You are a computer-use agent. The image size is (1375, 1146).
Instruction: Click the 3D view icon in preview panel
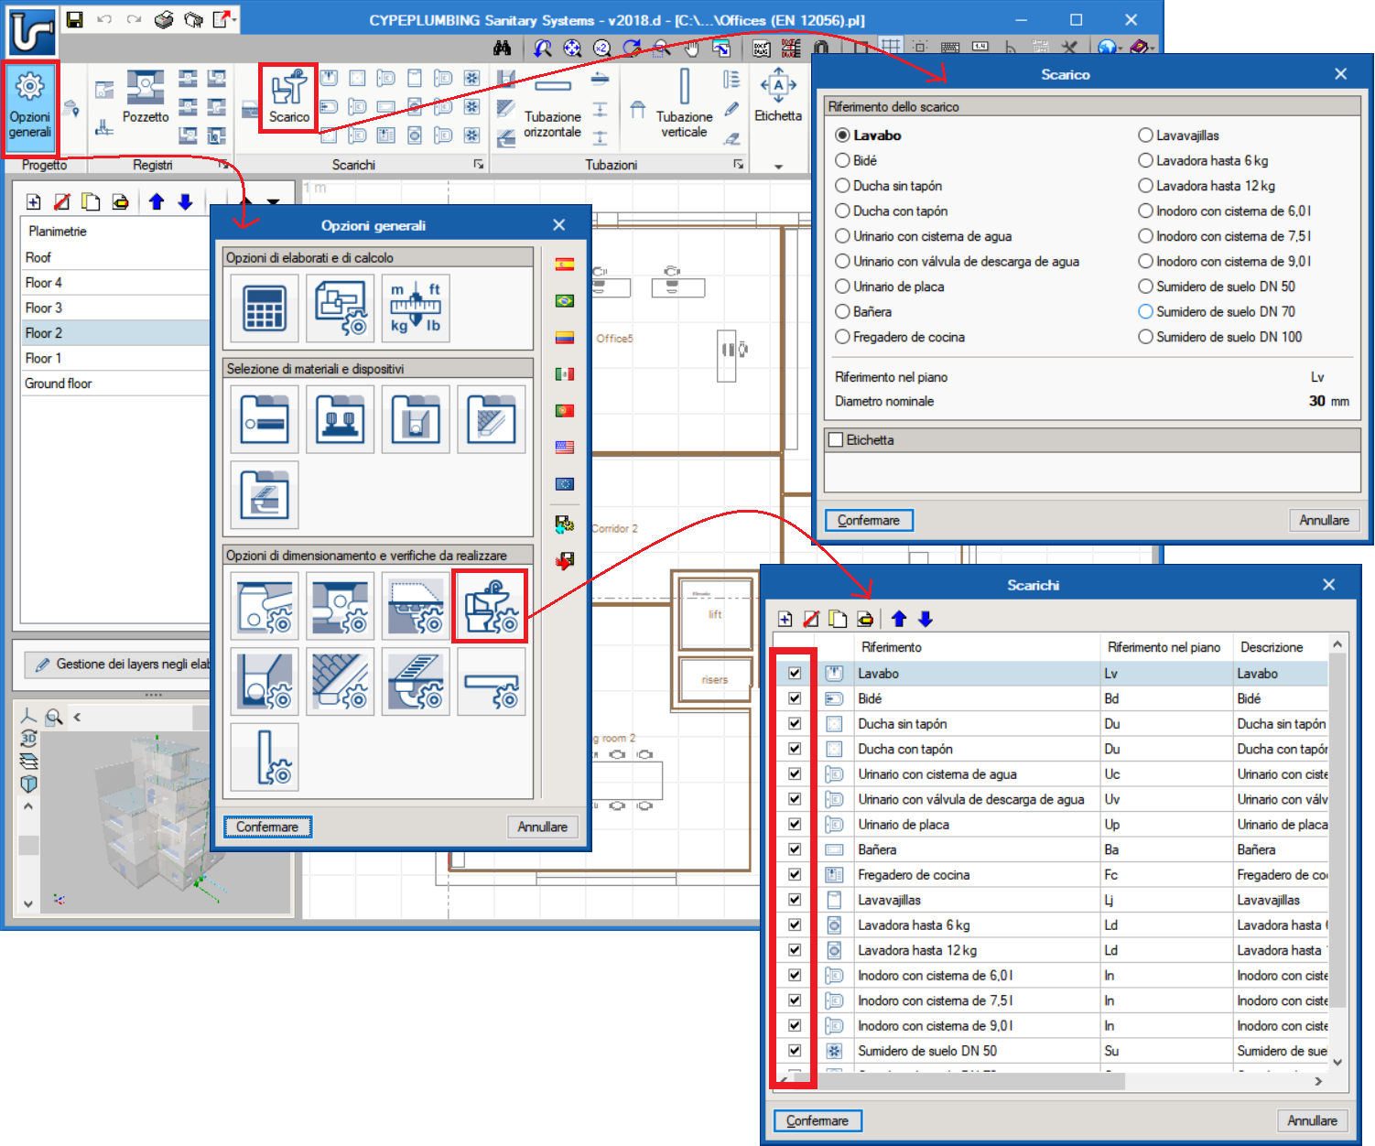(x=28, y=739)
